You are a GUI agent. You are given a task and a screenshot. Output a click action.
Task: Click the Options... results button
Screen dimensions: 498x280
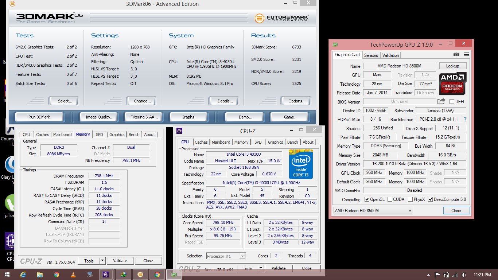[297, 101]
